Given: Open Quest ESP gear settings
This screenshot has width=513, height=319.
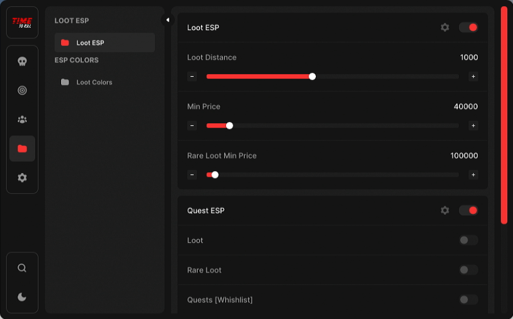Looking at the screenshot, I should click(445, 210).
